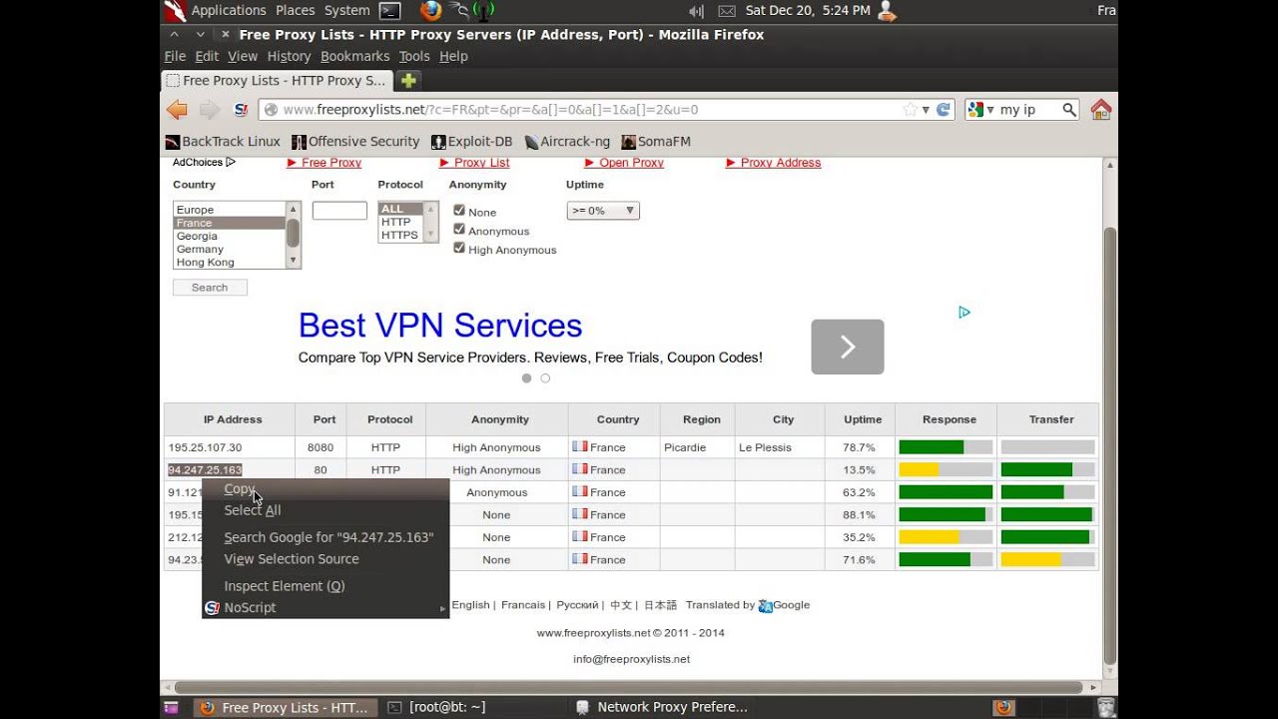This screenshot has width=1278, height=719.
Task: Click the VPN ad arrow button
Action: pos(848,347)
